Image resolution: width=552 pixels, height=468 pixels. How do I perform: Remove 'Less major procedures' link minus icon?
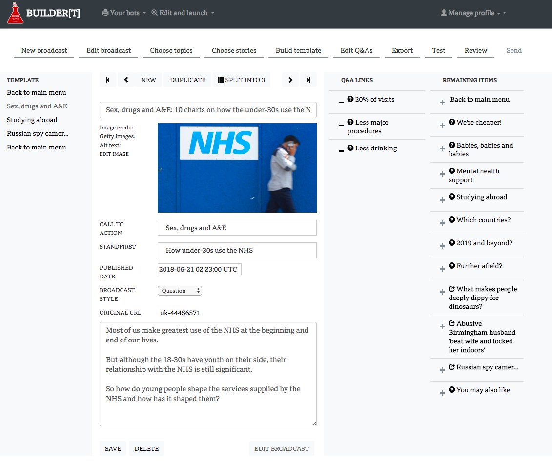(x=341, y=125)
